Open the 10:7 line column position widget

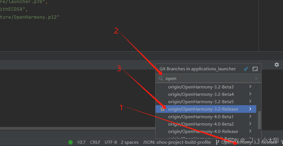(81, 142)
